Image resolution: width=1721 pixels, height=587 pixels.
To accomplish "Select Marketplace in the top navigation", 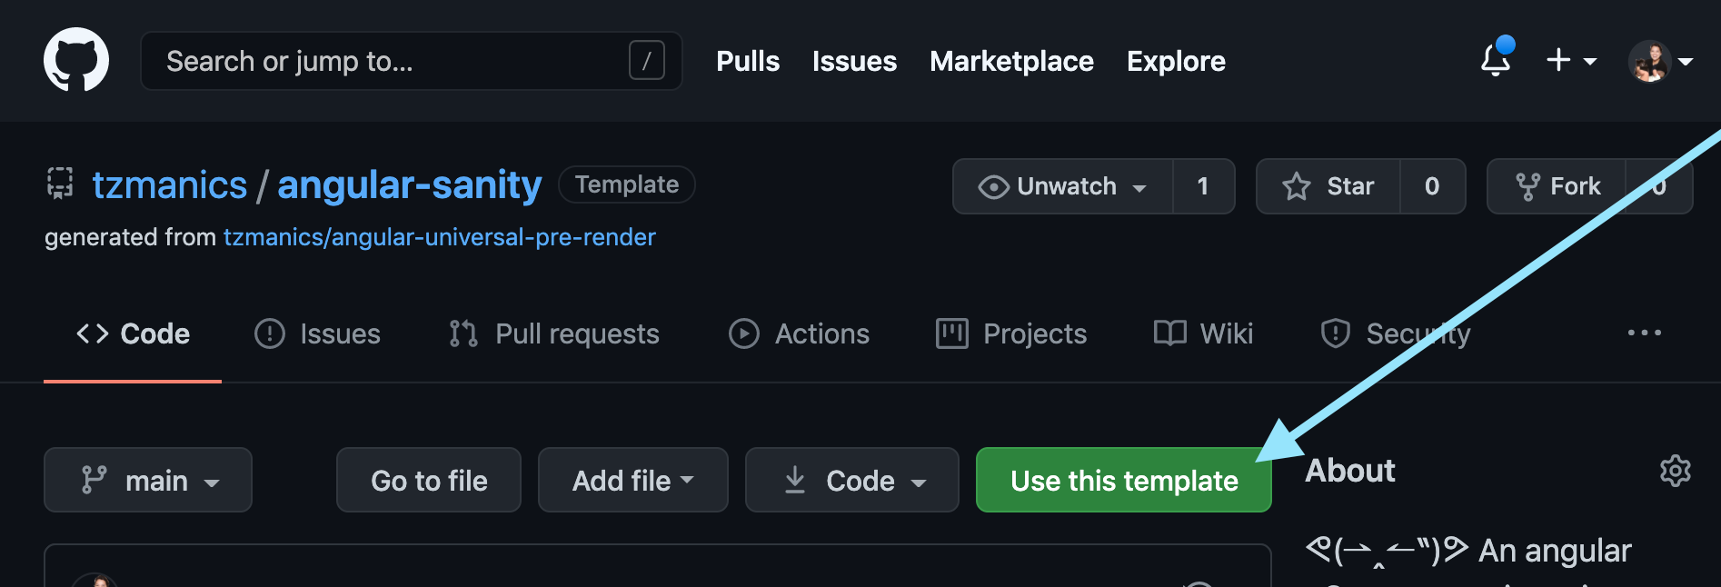I will 1011,61.
